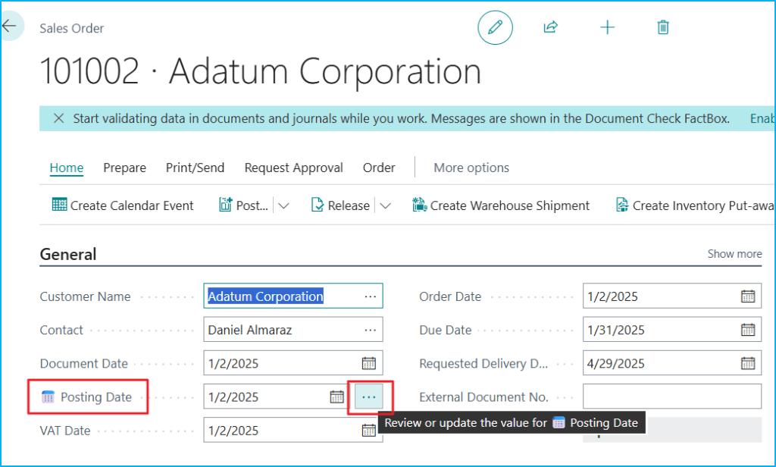The width and height of the screenshot is (776, 467).
Task: Dismiss the validation notification with X
Action: click(58, 118)
